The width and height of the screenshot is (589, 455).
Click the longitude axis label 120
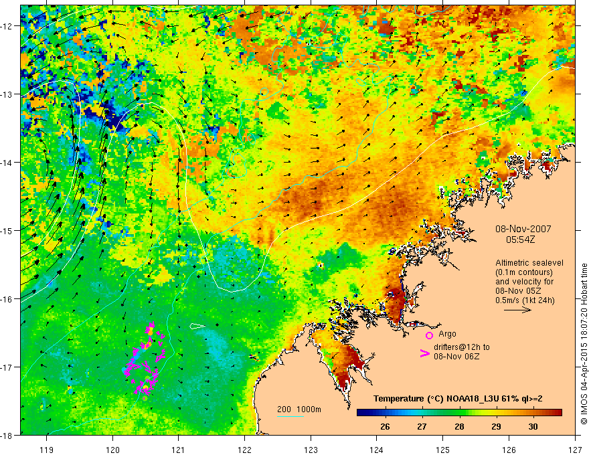(x=112, y=450)
